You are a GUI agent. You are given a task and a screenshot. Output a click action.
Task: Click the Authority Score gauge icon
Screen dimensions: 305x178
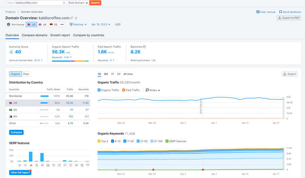point(11,52)
